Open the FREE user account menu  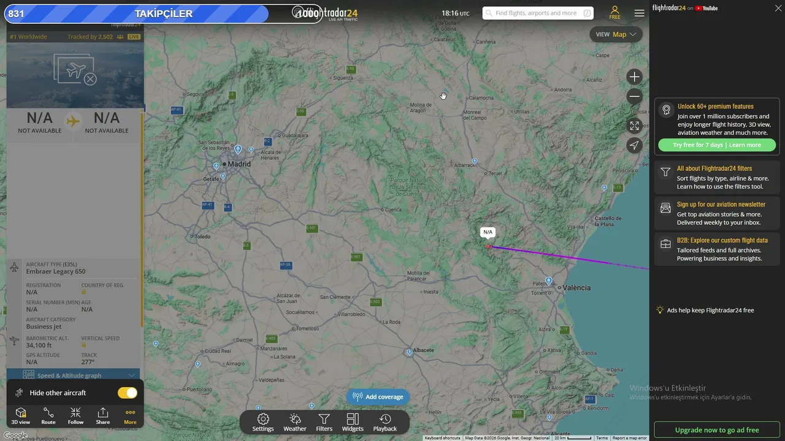(615, 13)
